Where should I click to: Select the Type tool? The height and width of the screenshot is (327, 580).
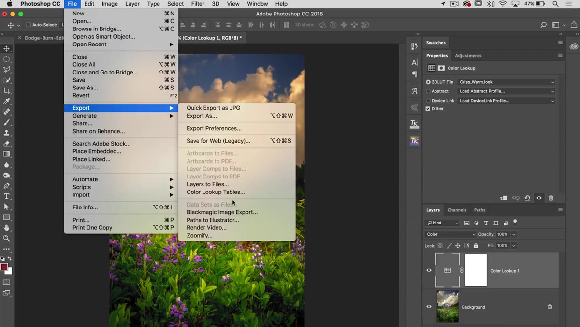coord(7,196)
